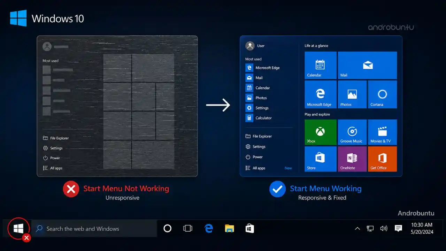Click All apps in the unresponsive Start menu
Image resolution: width=446 pixels, height=251 pixels.
tap(53, 168)
